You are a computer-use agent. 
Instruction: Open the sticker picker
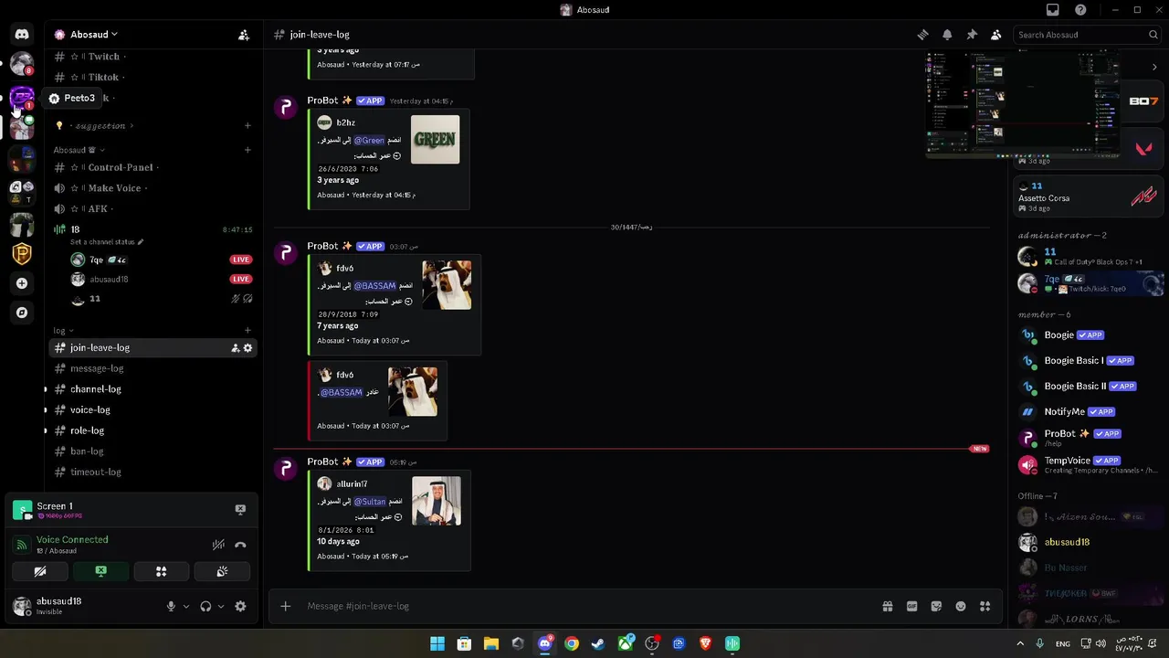point(936,606)
